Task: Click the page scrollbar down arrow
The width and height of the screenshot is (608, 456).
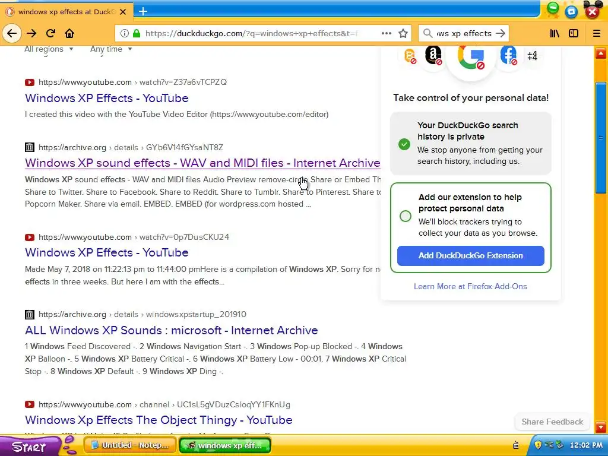Action: (x=601, y=427)
